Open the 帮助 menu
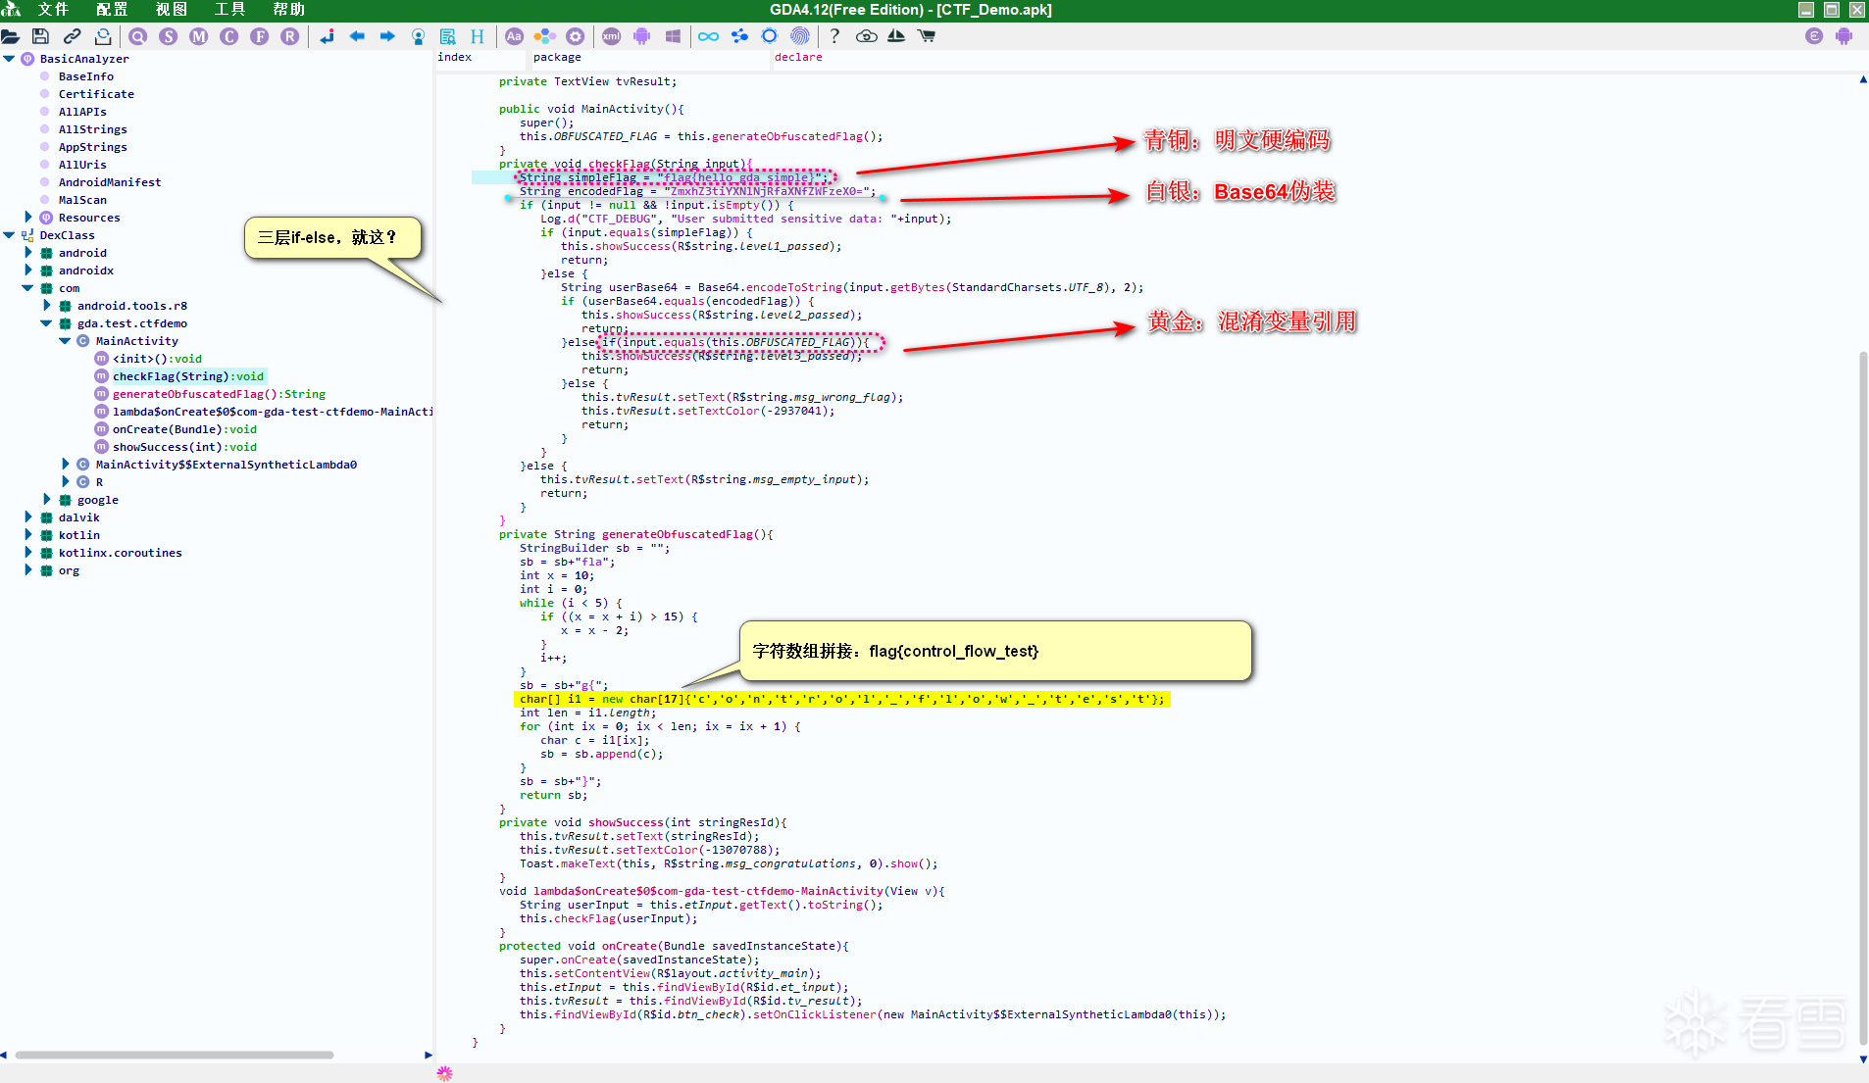1869x1083 pixels. [x=289, y=10]
